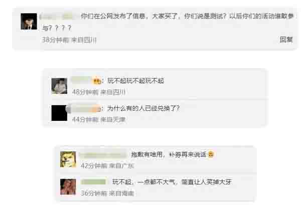Click green blurred username from Hainan comment
Screen dimensions: 301x209
point(94,182)
